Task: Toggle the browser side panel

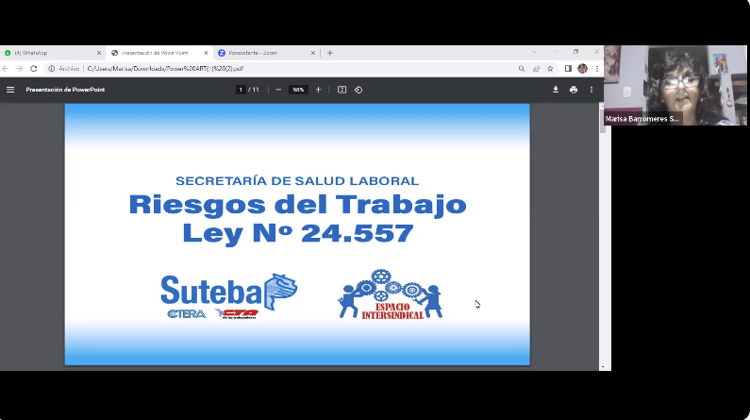Action: point(568,69)
